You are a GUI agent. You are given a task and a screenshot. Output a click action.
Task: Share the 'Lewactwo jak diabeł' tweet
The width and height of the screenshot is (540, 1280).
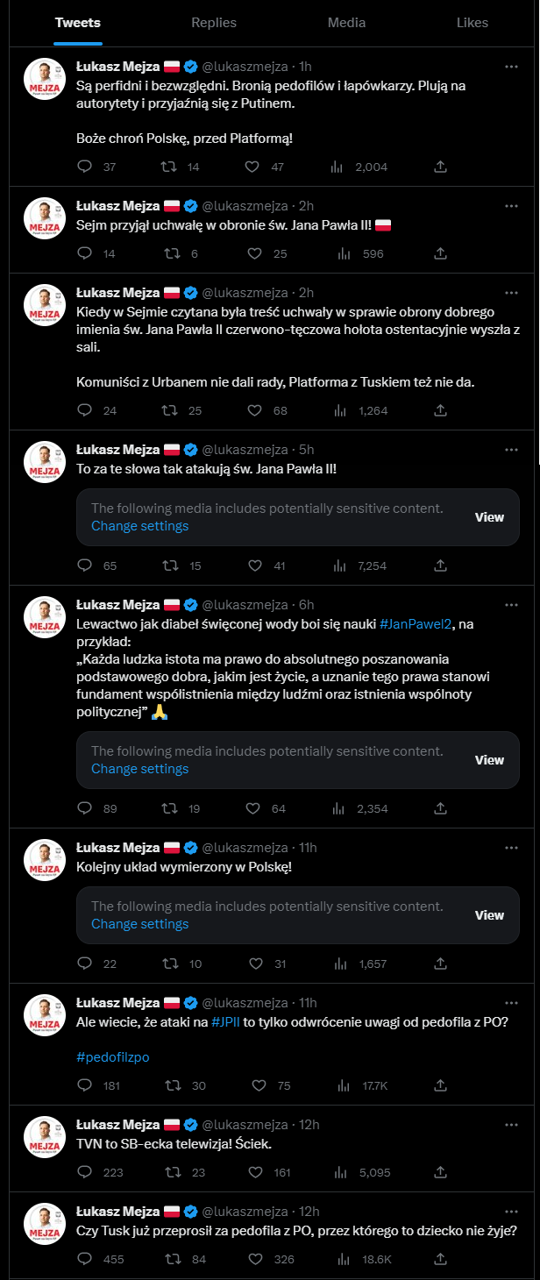(x=440, y=808)
